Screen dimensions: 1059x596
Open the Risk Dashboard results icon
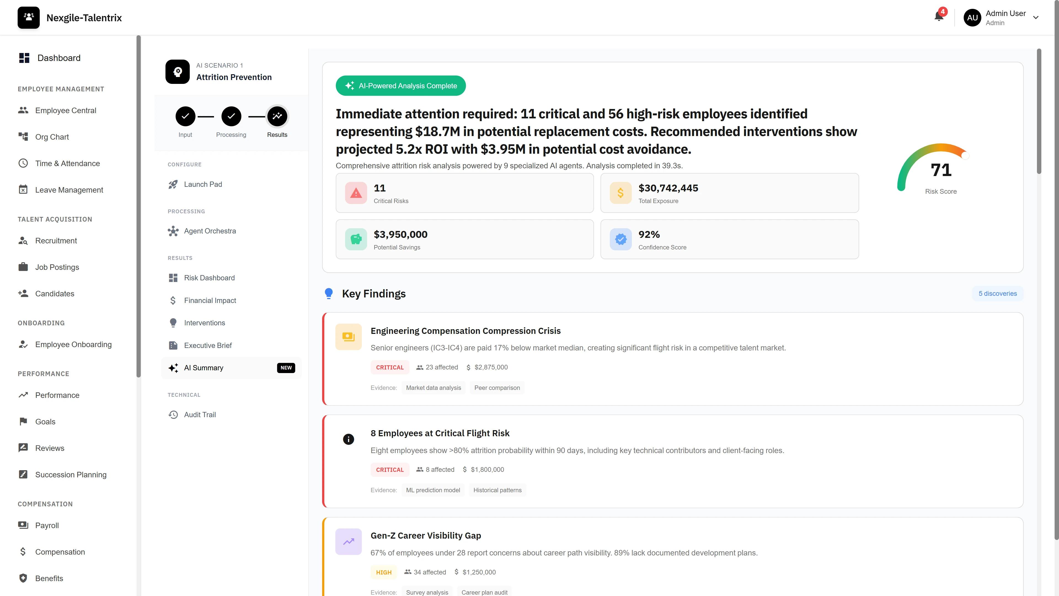pos(173,278)
